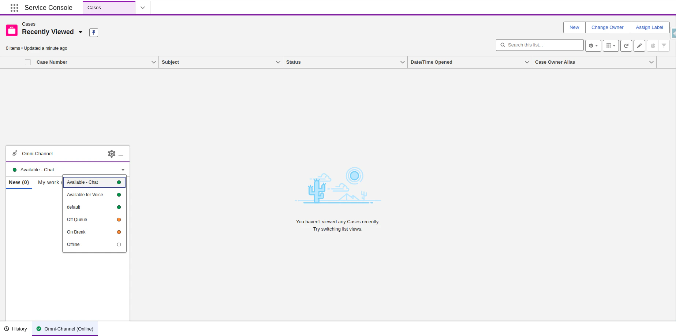Click the Change Owner button
Viewport: 676px width, 336px height.
608,27
